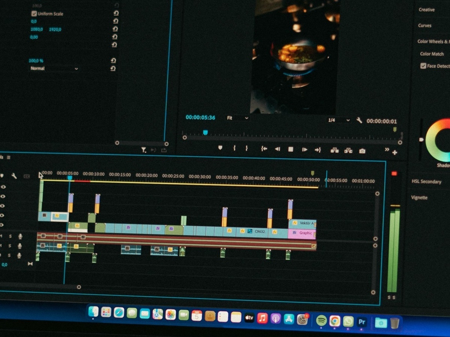Screen dimensions: 450x337
Task: Export a frame with the camera icon
Action: pyautogui.click(x=362, y=151)
